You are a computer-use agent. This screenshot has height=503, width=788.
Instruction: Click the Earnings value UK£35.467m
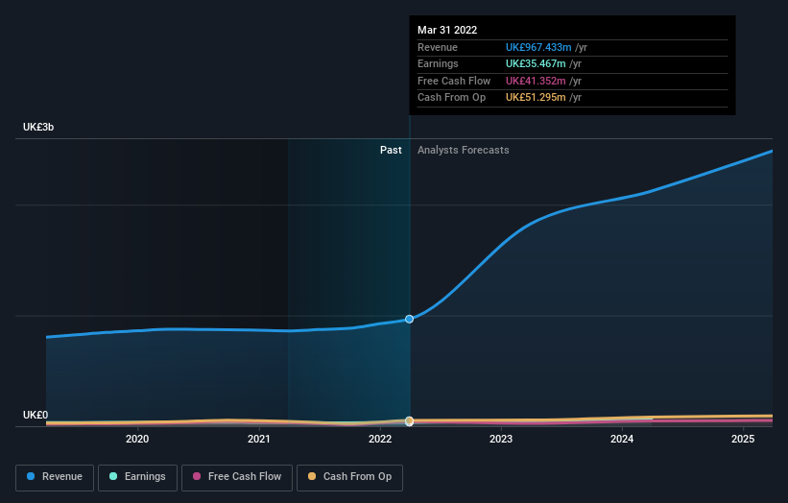coord(536,63)
